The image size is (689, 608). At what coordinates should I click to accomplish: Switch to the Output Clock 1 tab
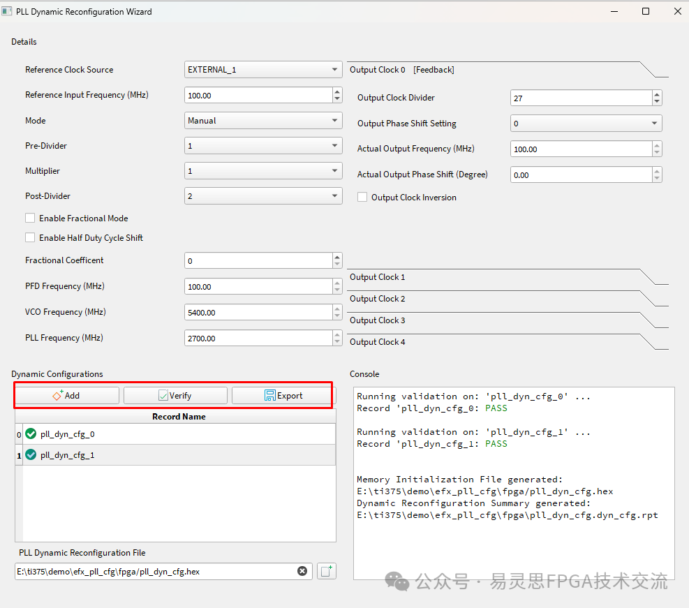378,277
